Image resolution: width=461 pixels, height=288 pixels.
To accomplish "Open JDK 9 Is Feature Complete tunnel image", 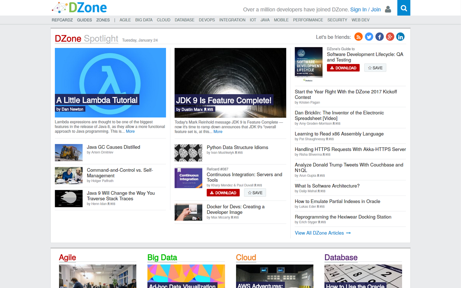I will tap(230, 82).
